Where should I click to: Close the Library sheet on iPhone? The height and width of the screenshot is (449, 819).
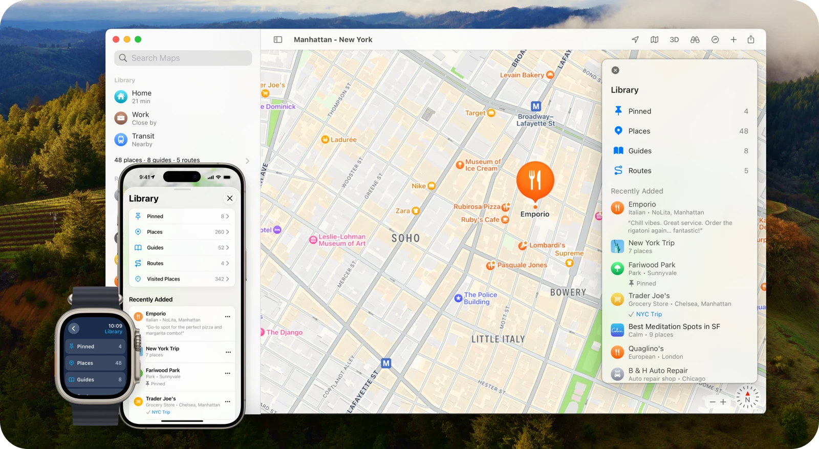[230, 198]
